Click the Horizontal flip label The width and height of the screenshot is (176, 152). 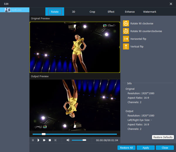pyautogui.click(x=138, y=39)
